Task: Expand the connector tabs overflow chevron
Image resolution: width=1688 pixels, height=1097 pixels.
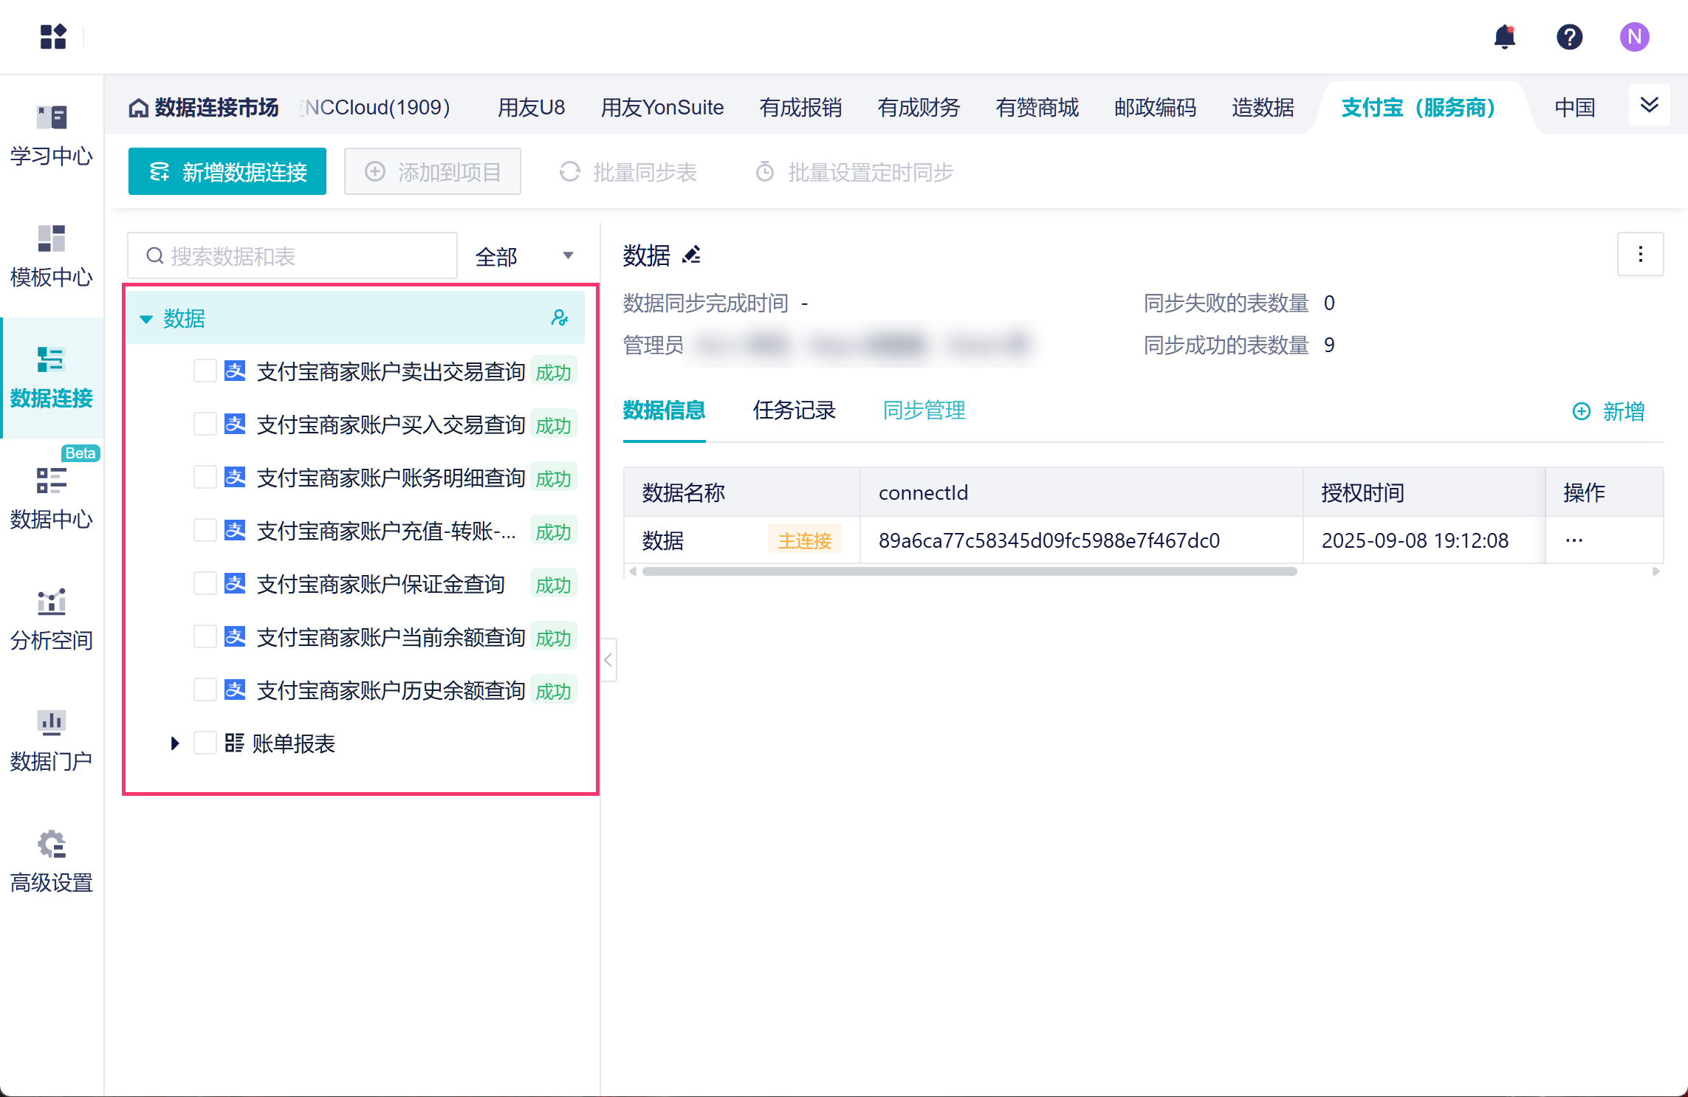Action: tap(1649, 105)
